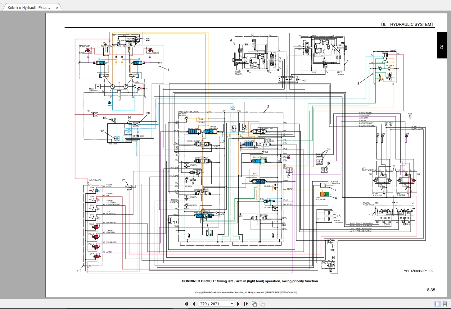
Task: Click the black section 8 marker
Action: [x=442, y=47]
